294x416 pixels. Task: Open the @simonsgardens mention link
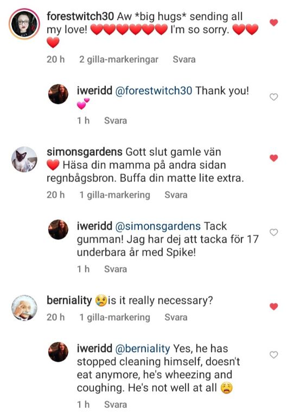click(x=158, y=226)
